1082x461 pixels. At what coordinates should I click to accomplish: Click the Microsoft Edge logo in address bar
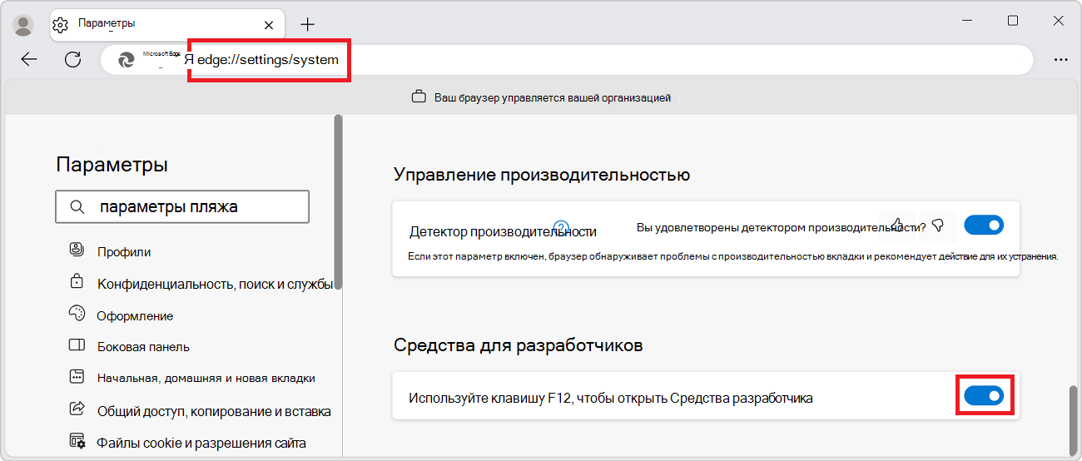click(126, 60)
